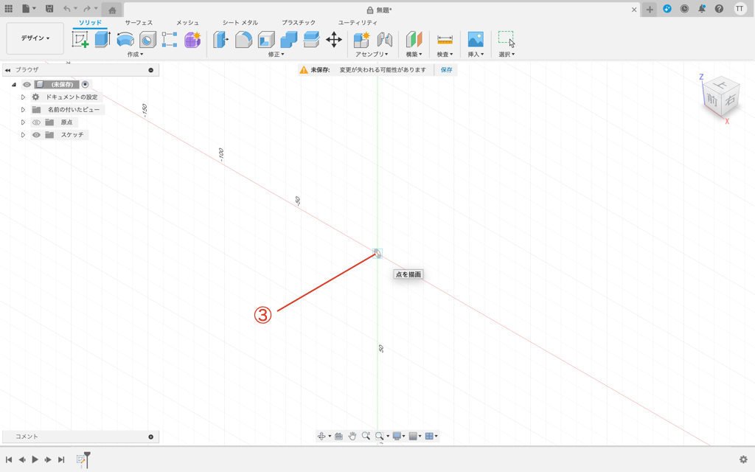The image size is (755, 472).
Task: Select the Press Pull tool
Action: pyautogui.click(x=220, y=40)
